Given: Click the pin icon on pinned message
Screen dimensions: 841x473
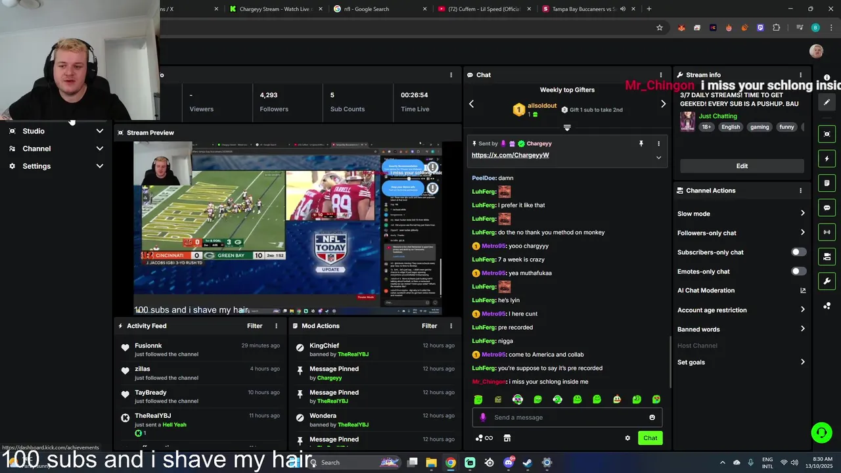Looking at the screenshot, I should pos(641,143).
